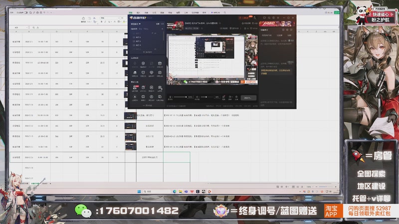Switch to the Formulas tab in WPS
This screenshot has width=399, height=224.
pos(155,13)
